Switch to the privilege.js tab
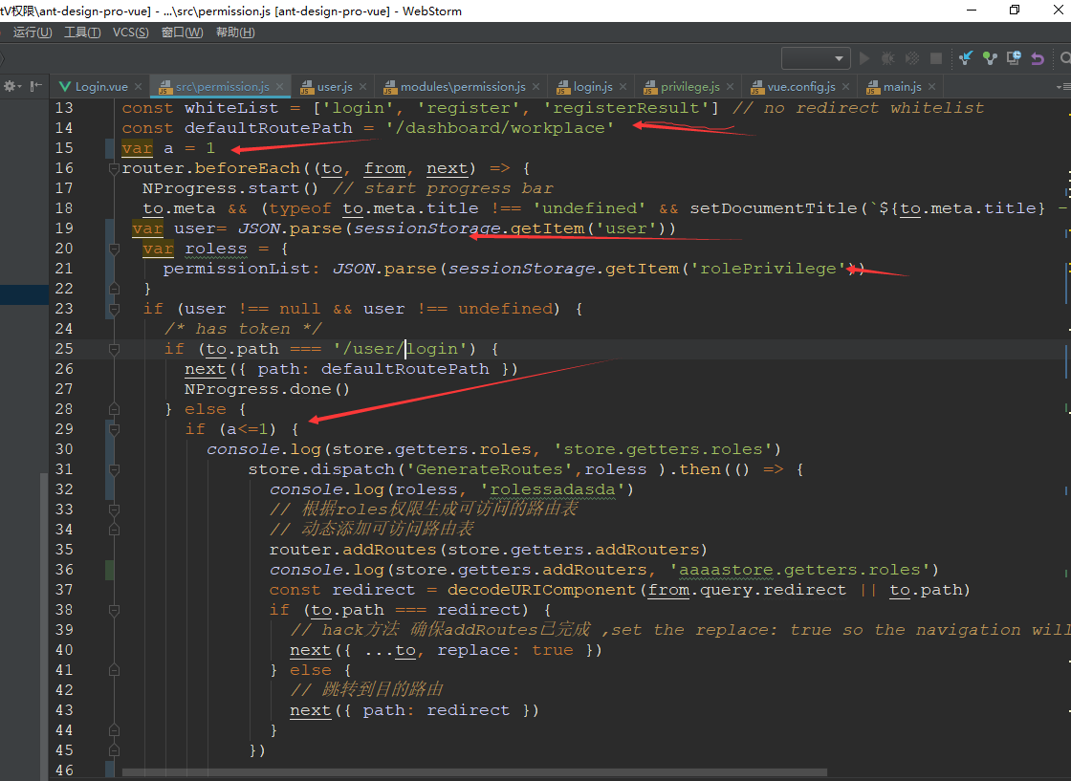The width and height of the screenshot is (1071, 781). tap(689, 87)
